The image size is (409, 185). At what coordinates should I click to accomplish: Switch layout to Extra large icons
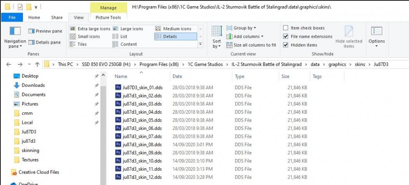tap(90, 29)
